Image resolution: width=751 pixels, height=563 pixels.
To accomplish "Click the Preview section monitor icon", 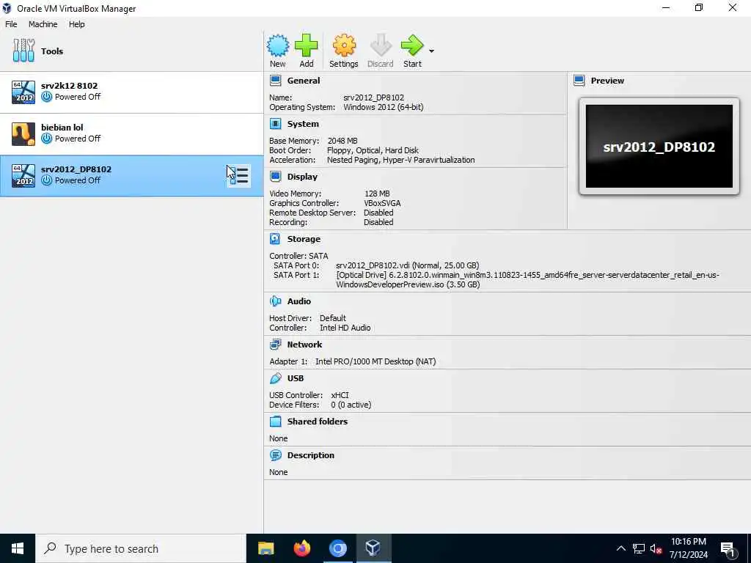I will 579,81.
